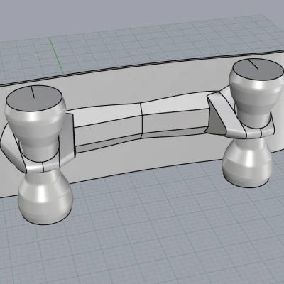Click the right post's lower bulb base
284x284 pixels.
point(247,163)
